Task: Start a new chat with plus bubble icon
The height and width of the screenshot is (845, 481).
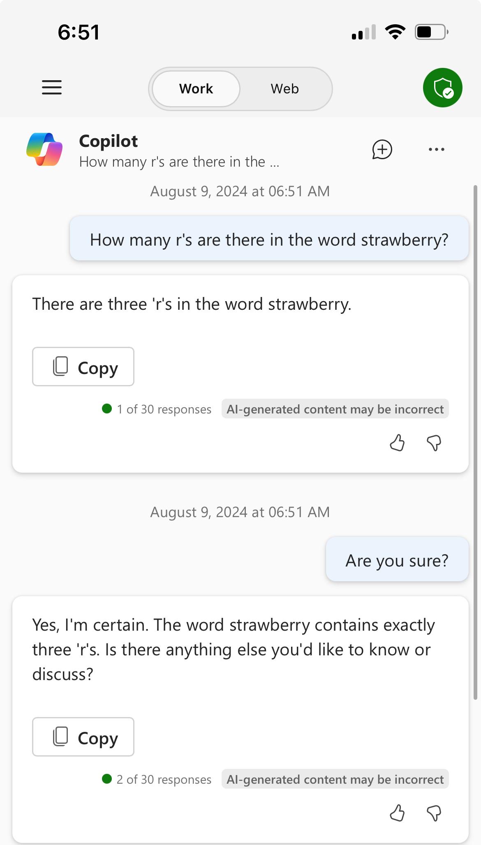Action: click(x=382, y=149)
